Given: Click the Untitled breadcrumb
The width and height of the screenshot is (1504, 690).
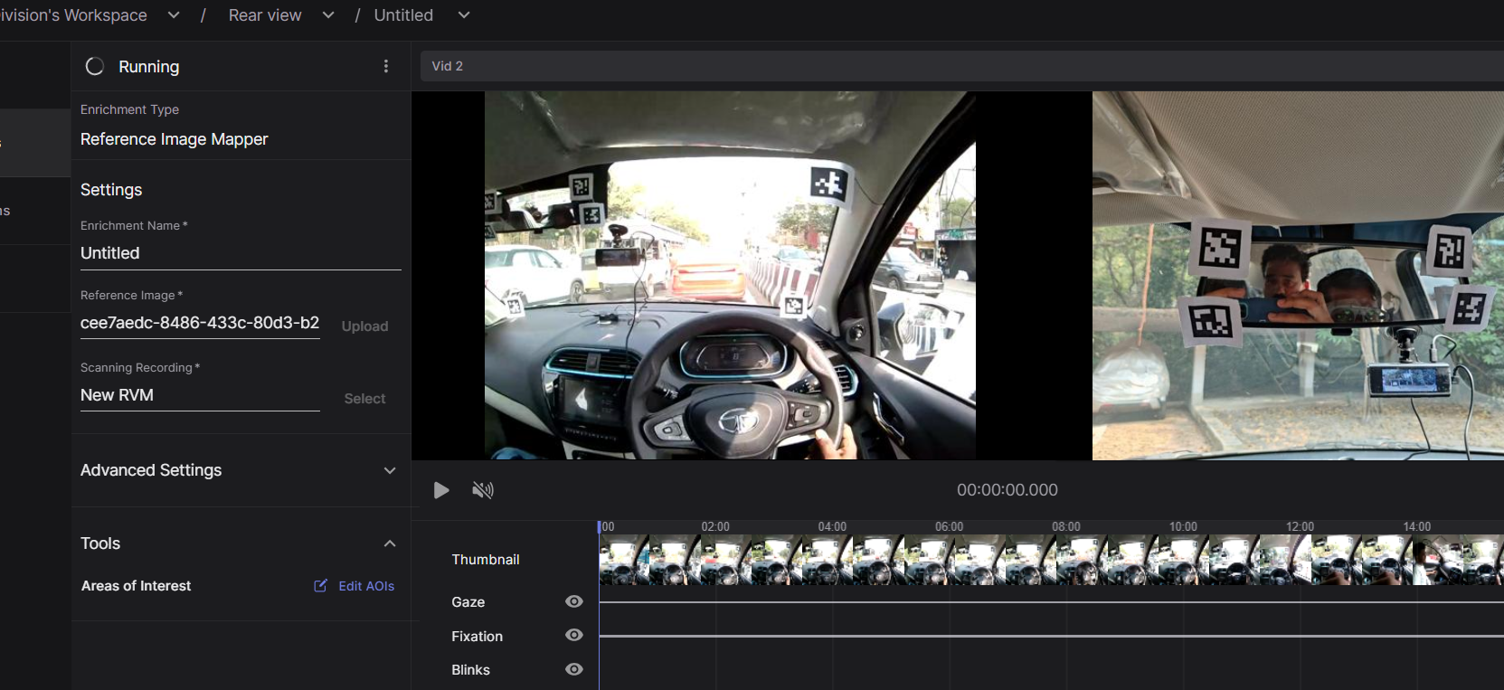Looking at the screenshot, I should click(403, 15).
